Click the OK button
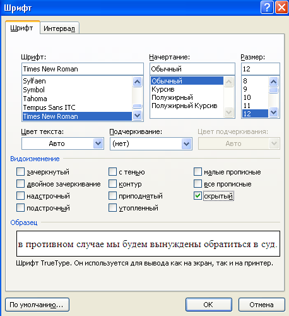 [x=209, y=305]
